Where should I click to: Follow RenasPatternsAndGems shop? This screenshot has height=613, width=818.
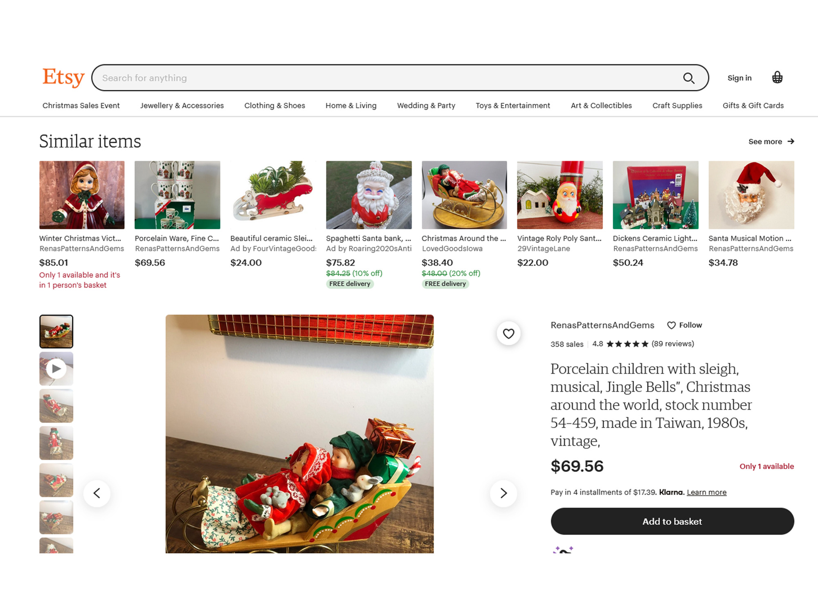pyautogui.click(x=684, y=325)
